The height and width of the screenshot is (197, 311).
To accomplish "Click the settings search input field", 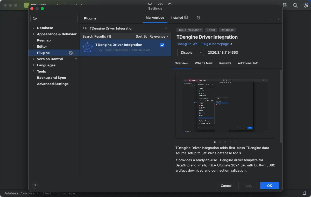I will click(x=54, y=19).
